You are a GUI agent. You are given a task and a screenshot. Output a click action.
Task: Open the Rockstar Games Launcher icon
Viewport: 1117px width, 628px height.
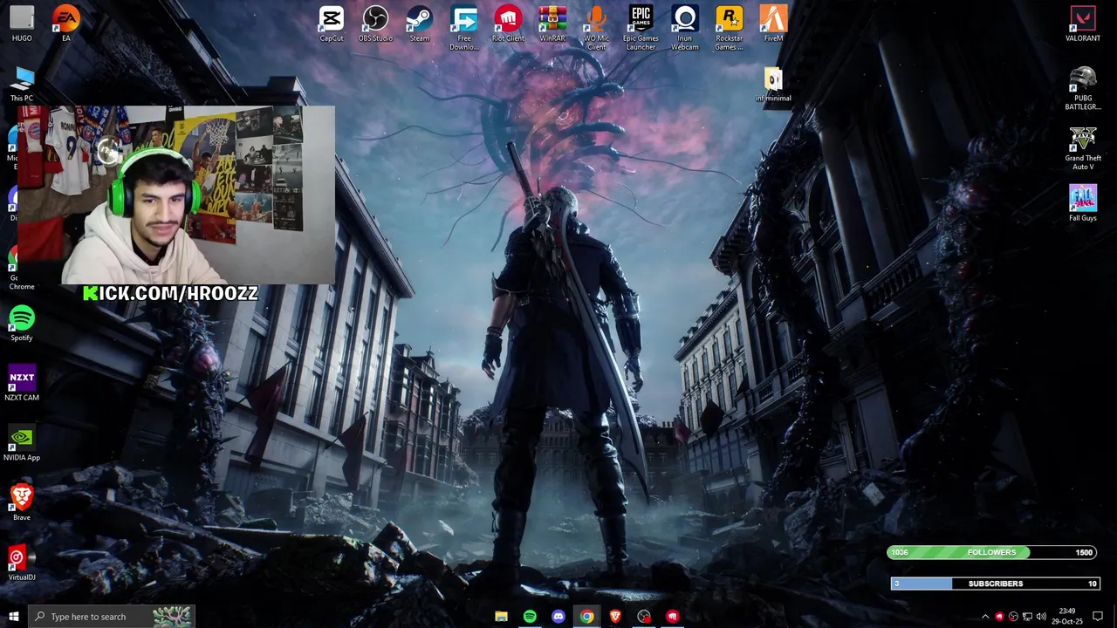tap(730, 28)
